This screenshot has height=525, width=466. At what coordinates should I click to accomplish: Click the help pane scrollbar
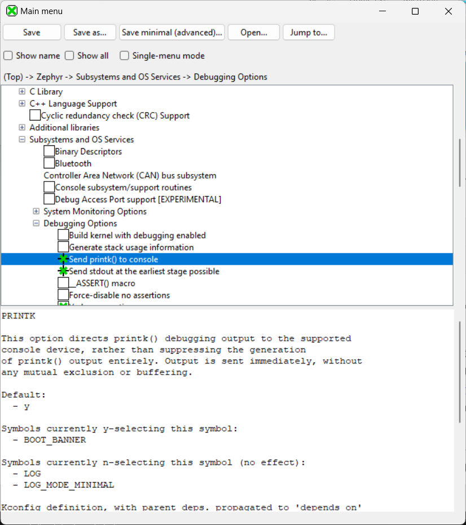(x=459, y=368)
